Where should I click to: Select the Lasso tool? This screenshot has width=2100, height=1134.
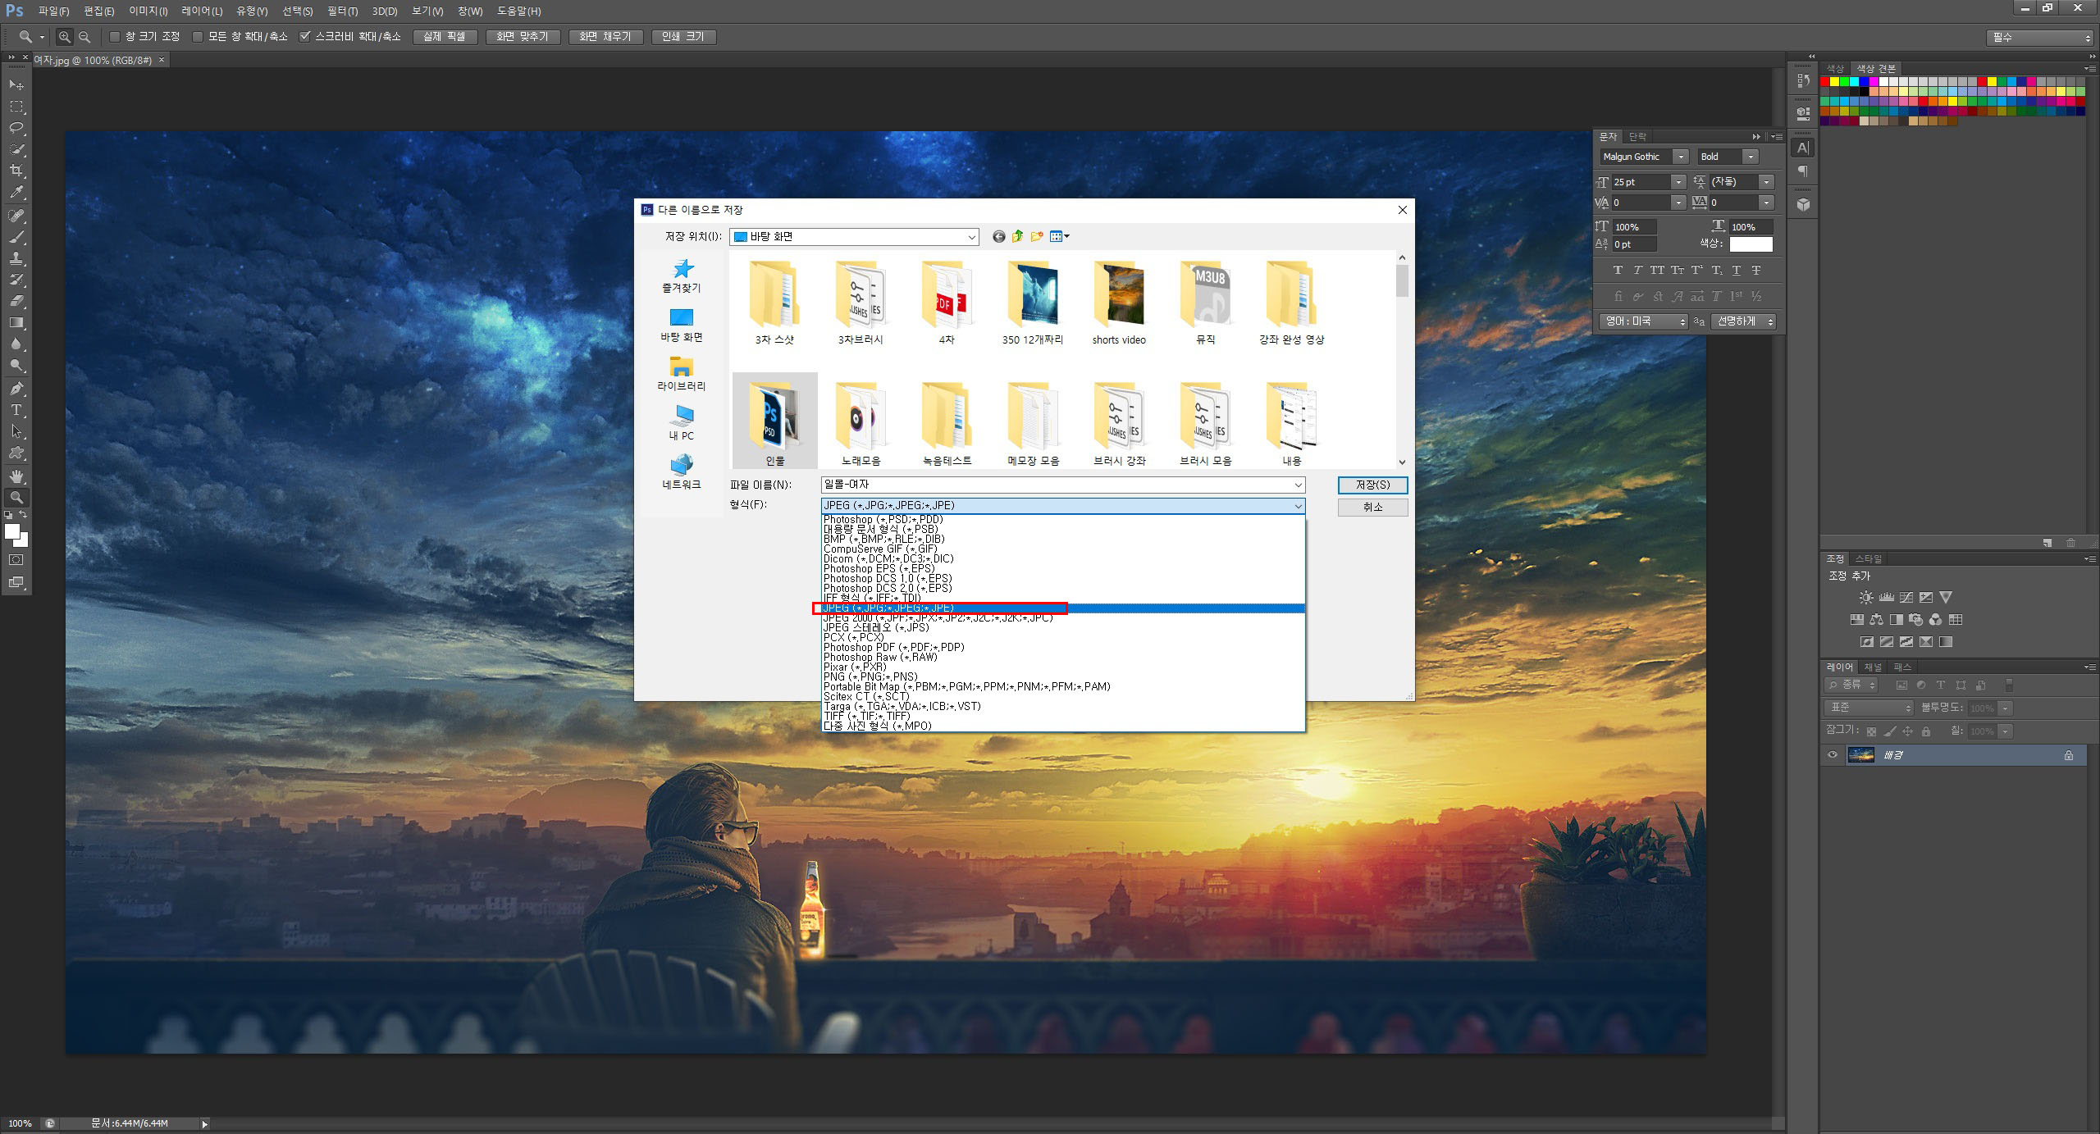(x=16, y=128)
